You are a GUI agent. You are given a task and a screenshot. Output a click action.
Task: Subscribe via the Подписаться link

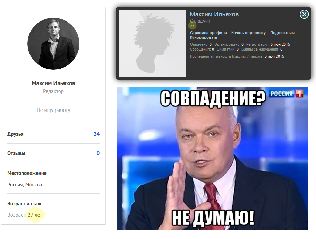pyautogui.click(x=282, y=33)
